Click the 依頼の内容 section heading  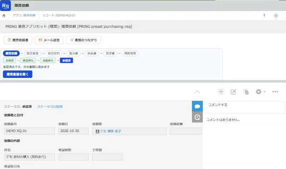coord(12,141)
